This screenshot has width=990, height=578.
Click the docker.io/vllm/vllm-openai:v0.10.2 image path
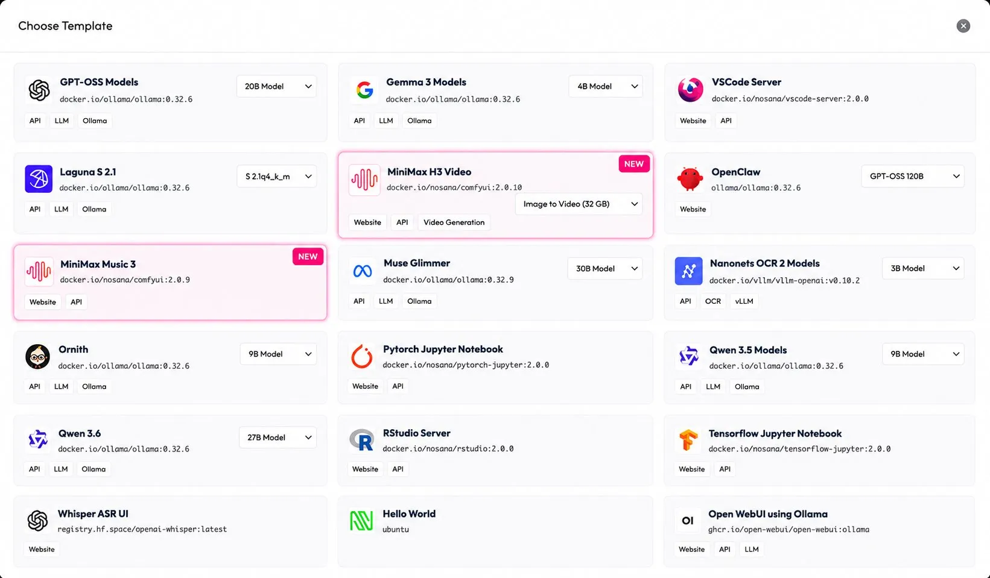click(785, 280)
